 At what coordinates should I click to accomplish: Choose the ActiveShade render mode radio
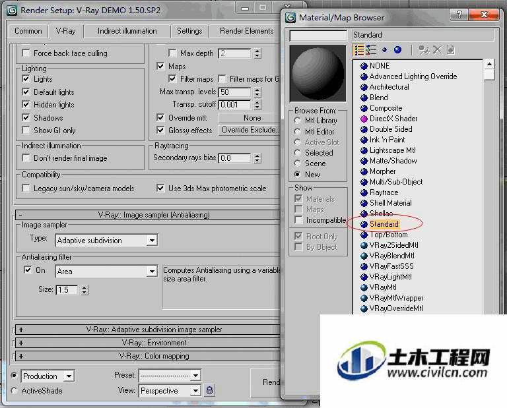[x=14, y=391]
